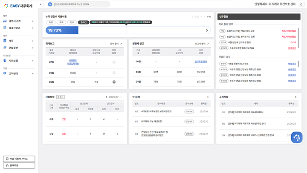Click the power logout icon at top right
The image size is (307, 173).
click(301, 4)
